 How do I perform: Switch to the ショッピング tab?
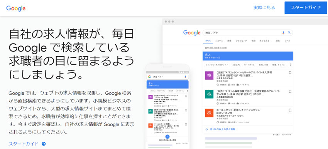[x=241, y=41]
